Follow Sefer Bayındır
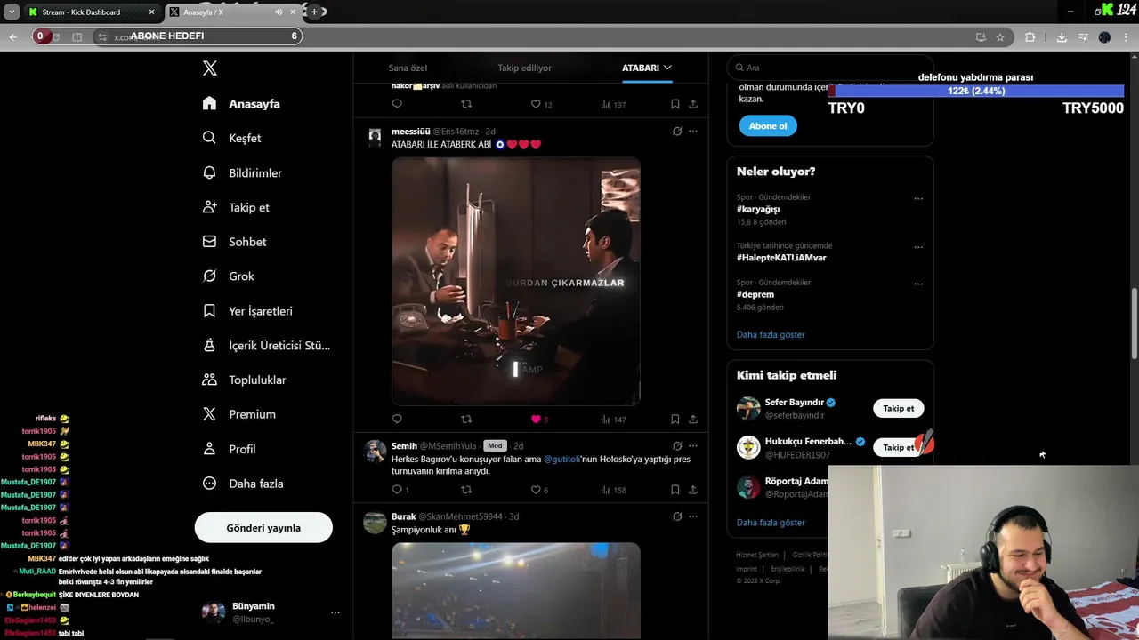 click(899, 409)
